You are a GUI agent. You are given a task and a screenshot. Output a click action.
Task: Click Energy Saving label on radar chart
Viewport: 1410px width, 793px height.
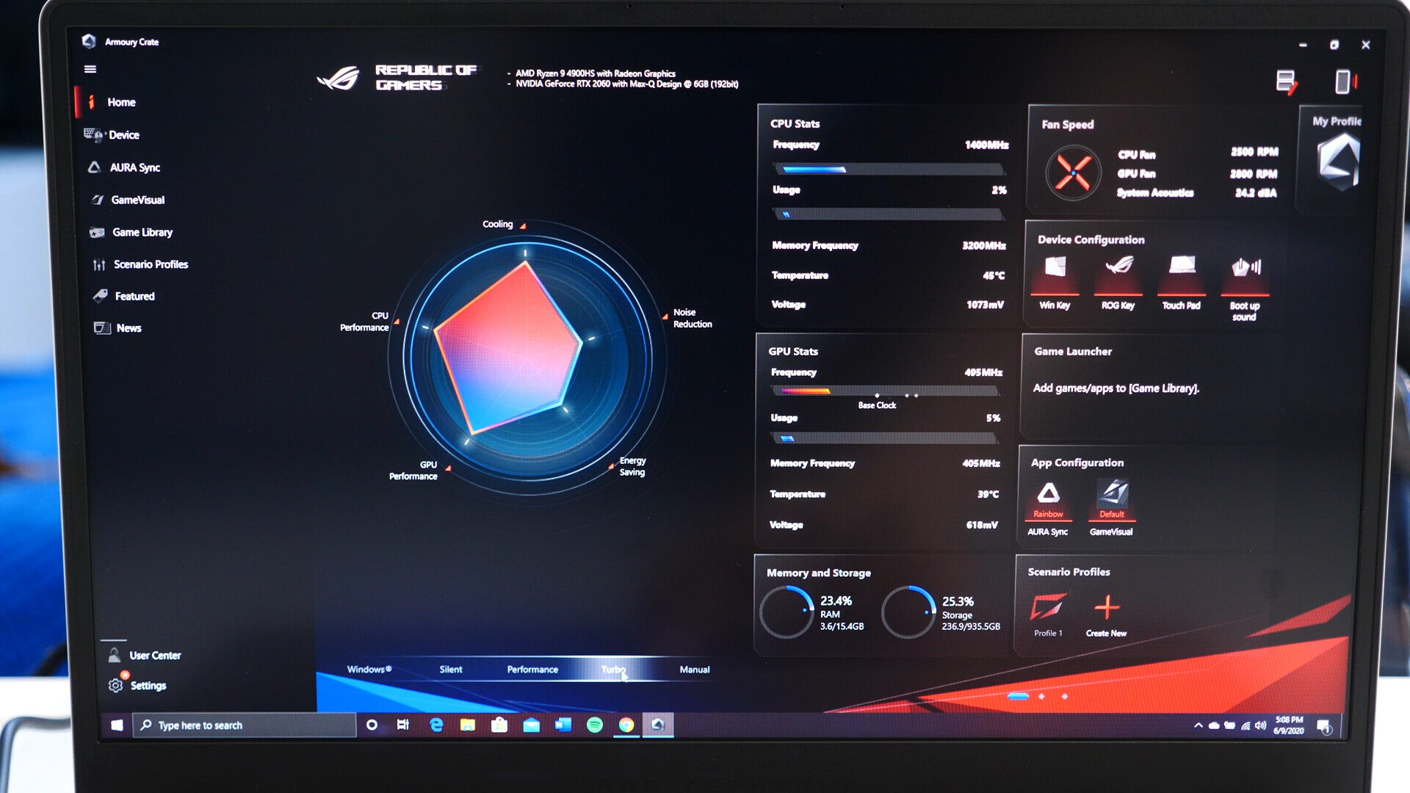[x=632, y=466]
